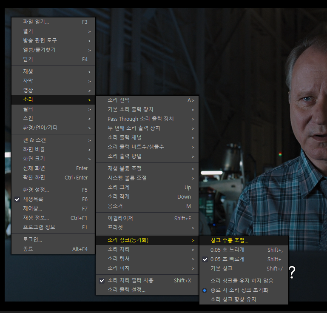327x313 pixels.
Task: Expand the 앨범/즐겨찾기 submenu
Action: coord(54,50)
